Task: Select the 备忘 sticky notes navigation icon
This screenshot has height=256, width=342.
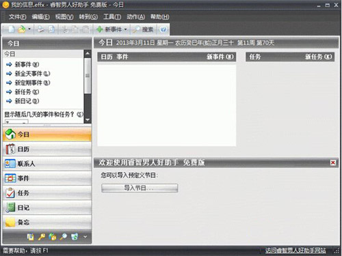Action: pos(10,222)
